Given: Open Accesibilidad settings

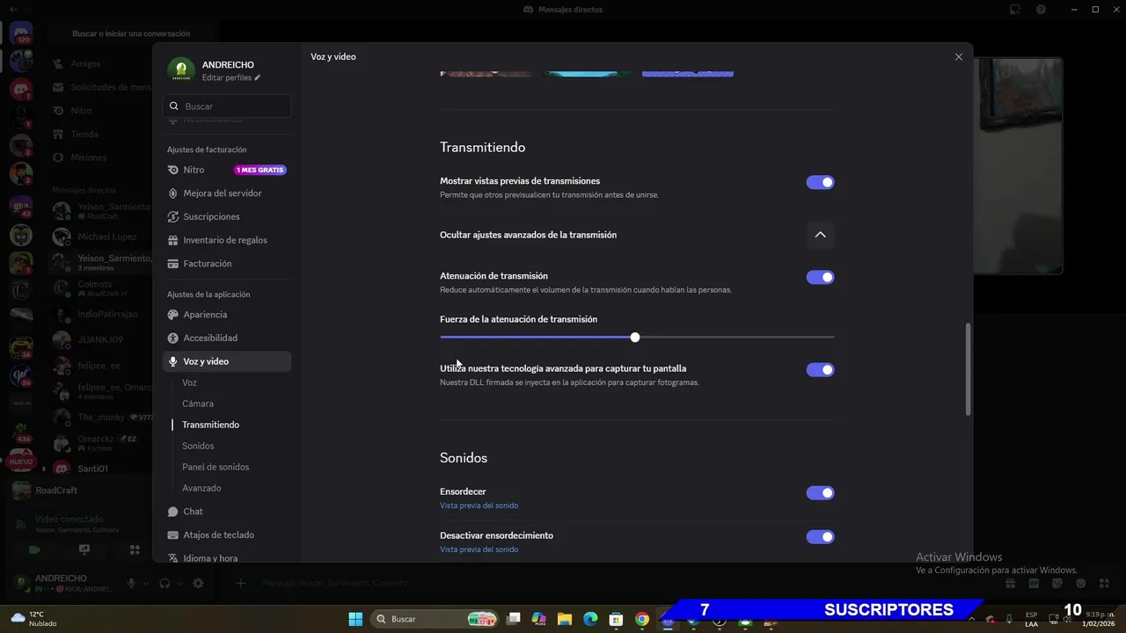Looking at the screenshot, I should [227, 338].
